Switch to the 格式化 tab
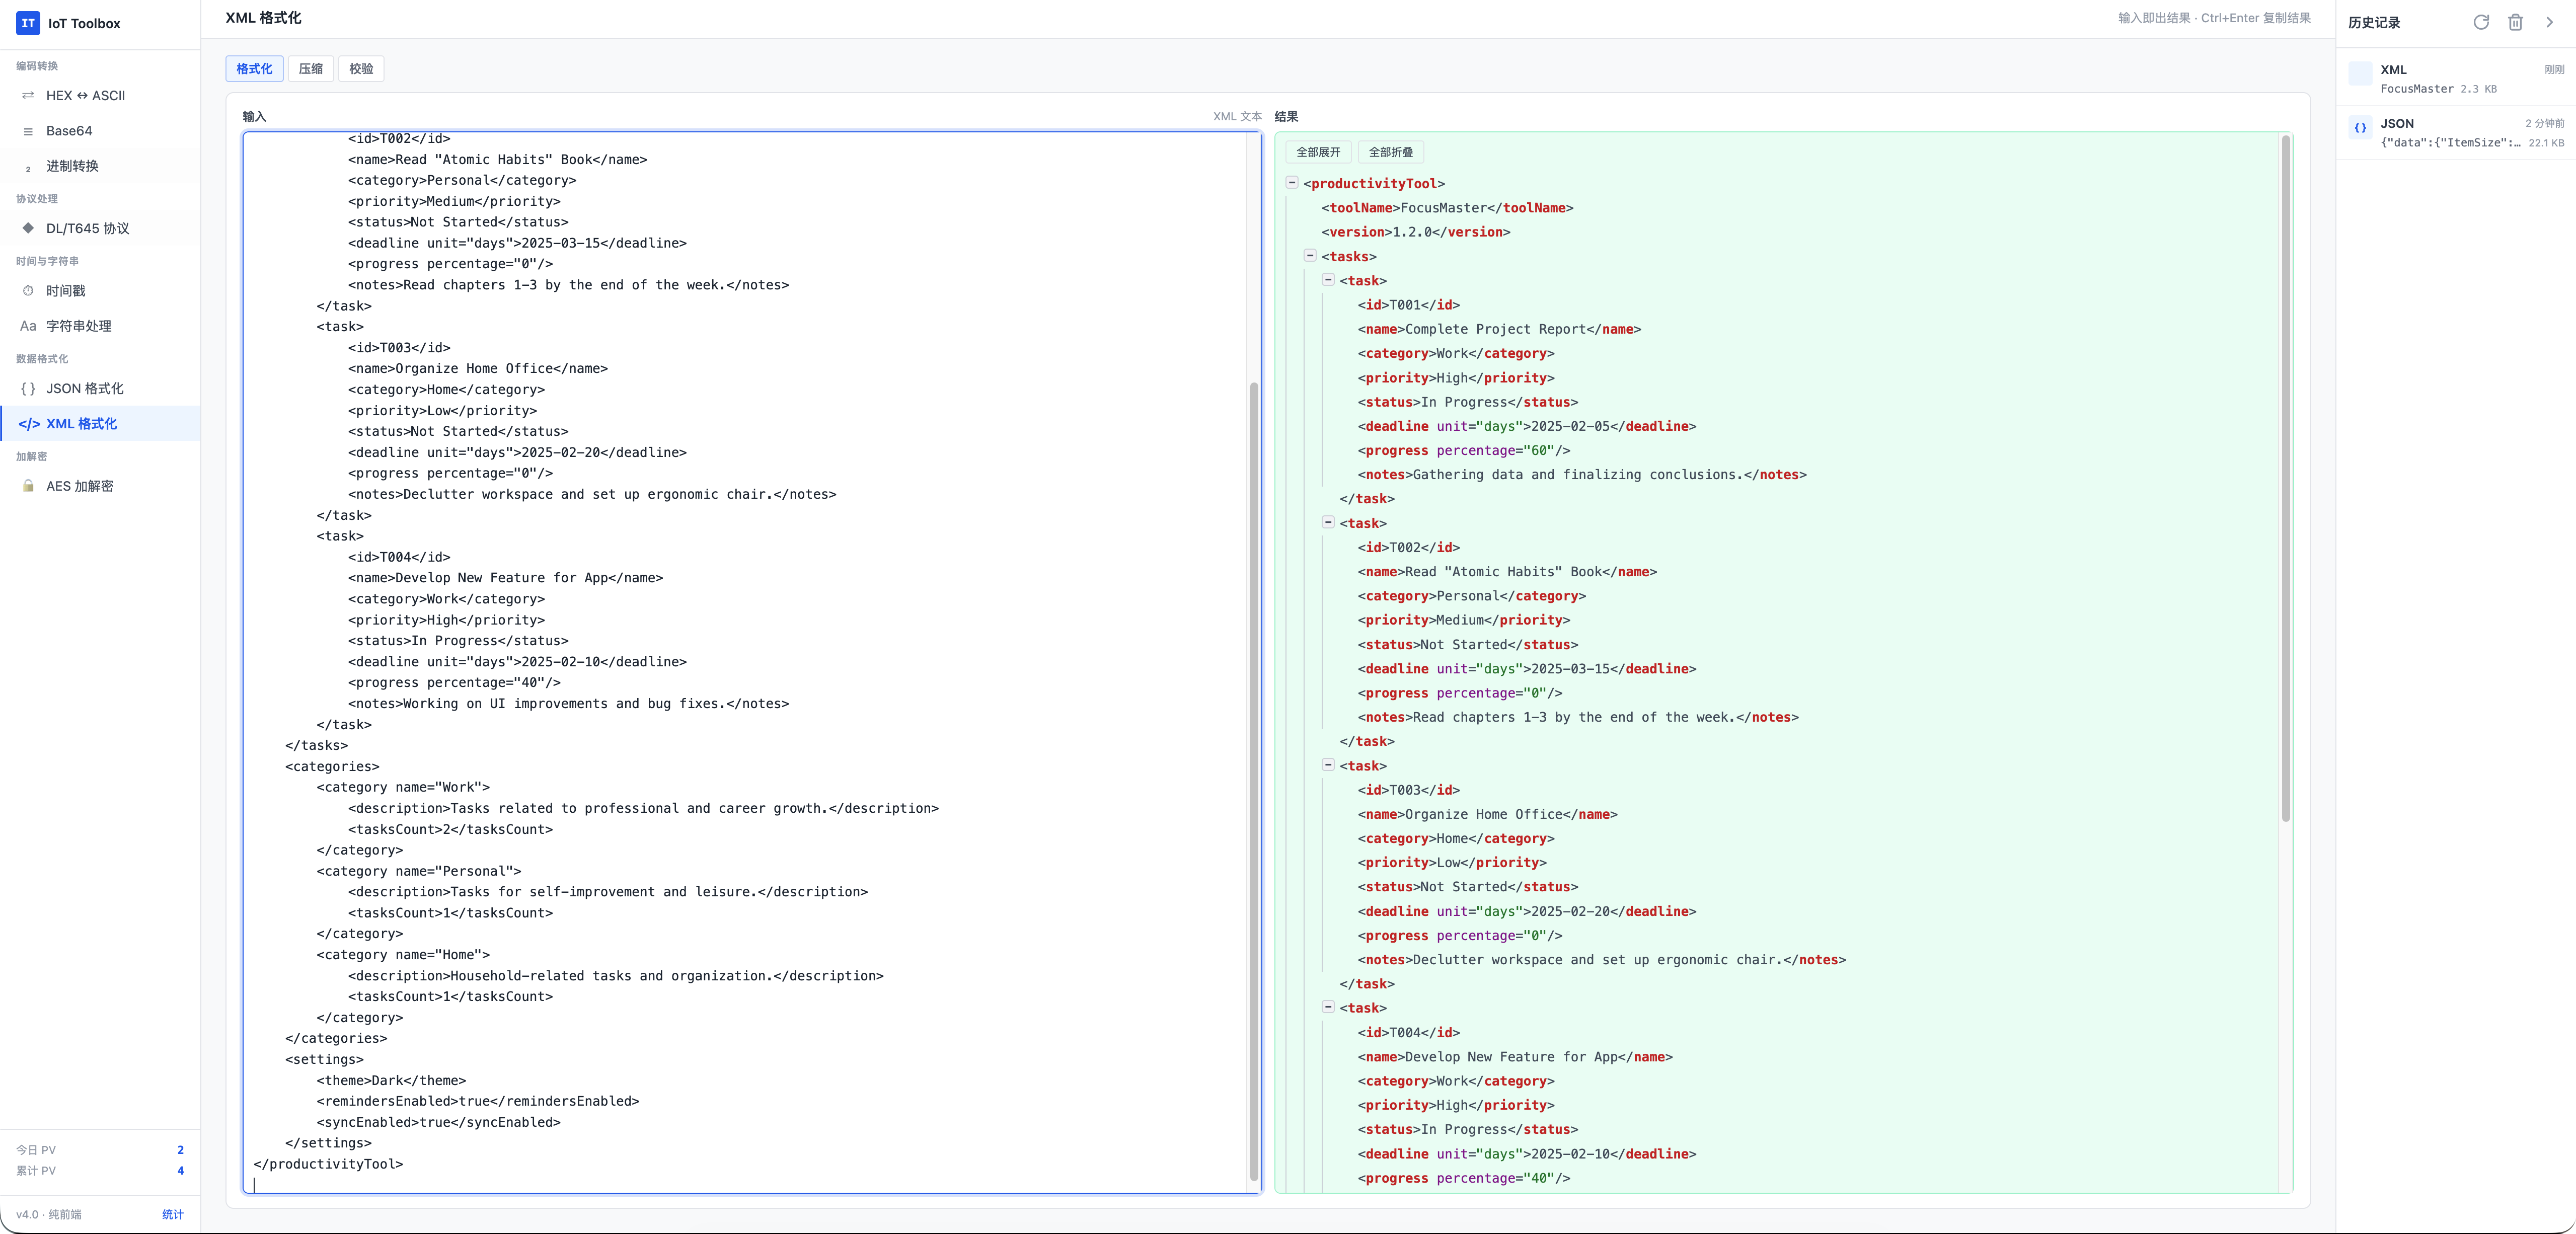Viewport: 2576px width, 1234px height. tap(254, 69)
